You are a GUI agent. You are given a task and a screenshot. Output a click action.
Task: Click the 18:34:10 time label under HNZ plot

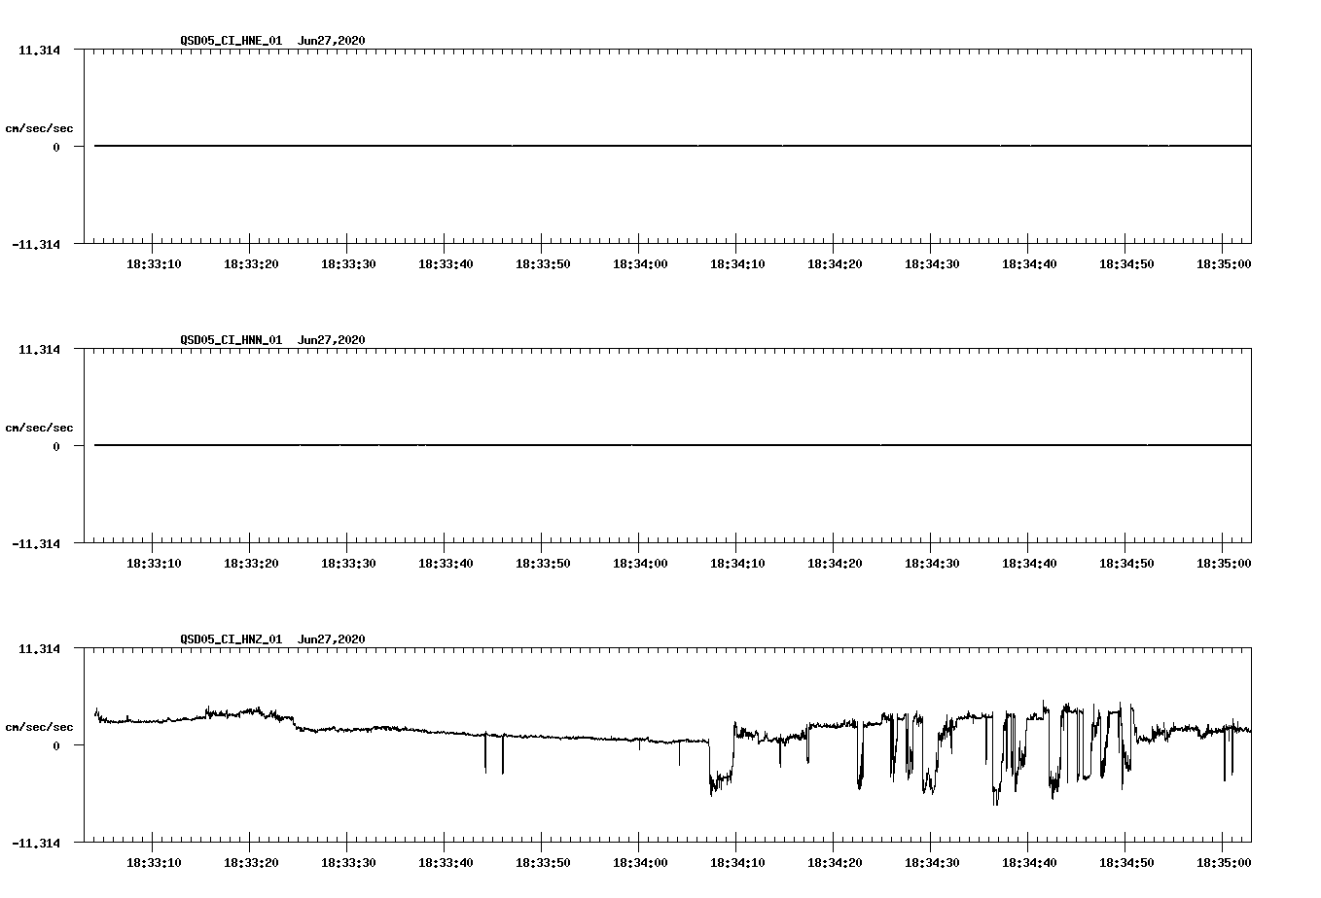click(x=737, y=863)
